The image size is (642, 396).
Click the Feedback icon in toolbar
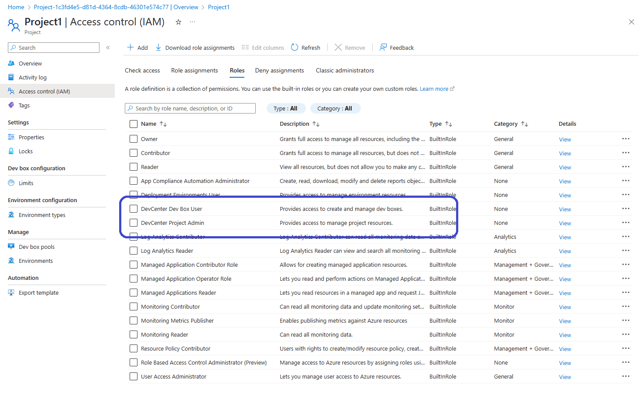383,48
